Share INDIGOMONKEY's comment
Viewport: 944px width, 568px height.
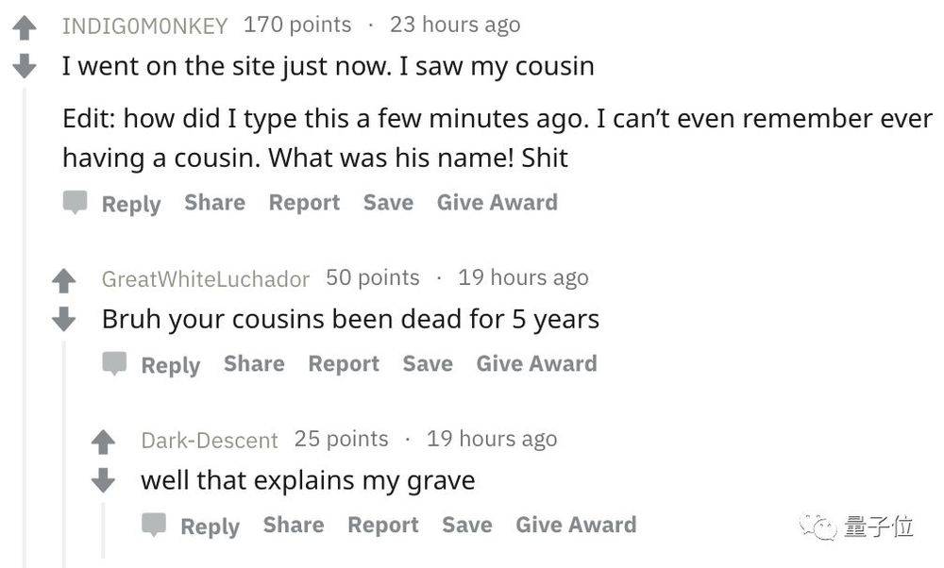click(215, 202)
